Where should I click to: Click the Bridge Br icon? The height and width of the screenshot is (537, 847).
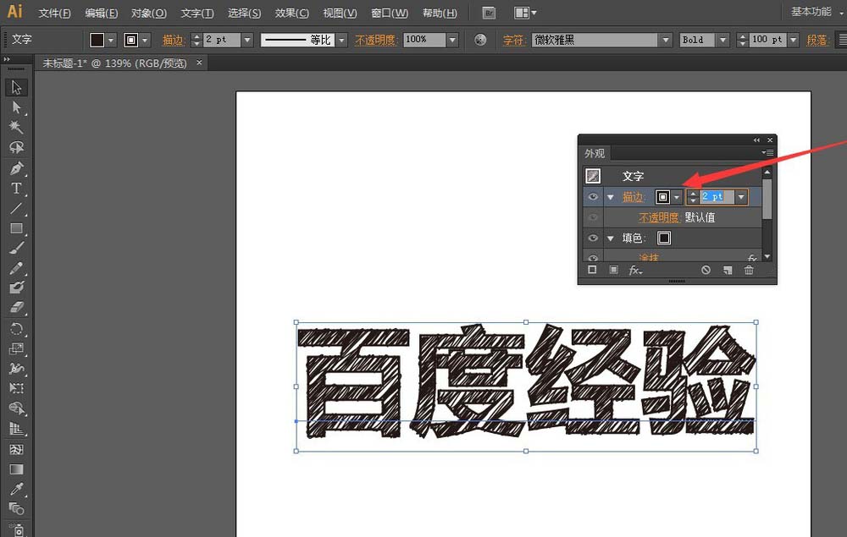[x=489, y=13]
